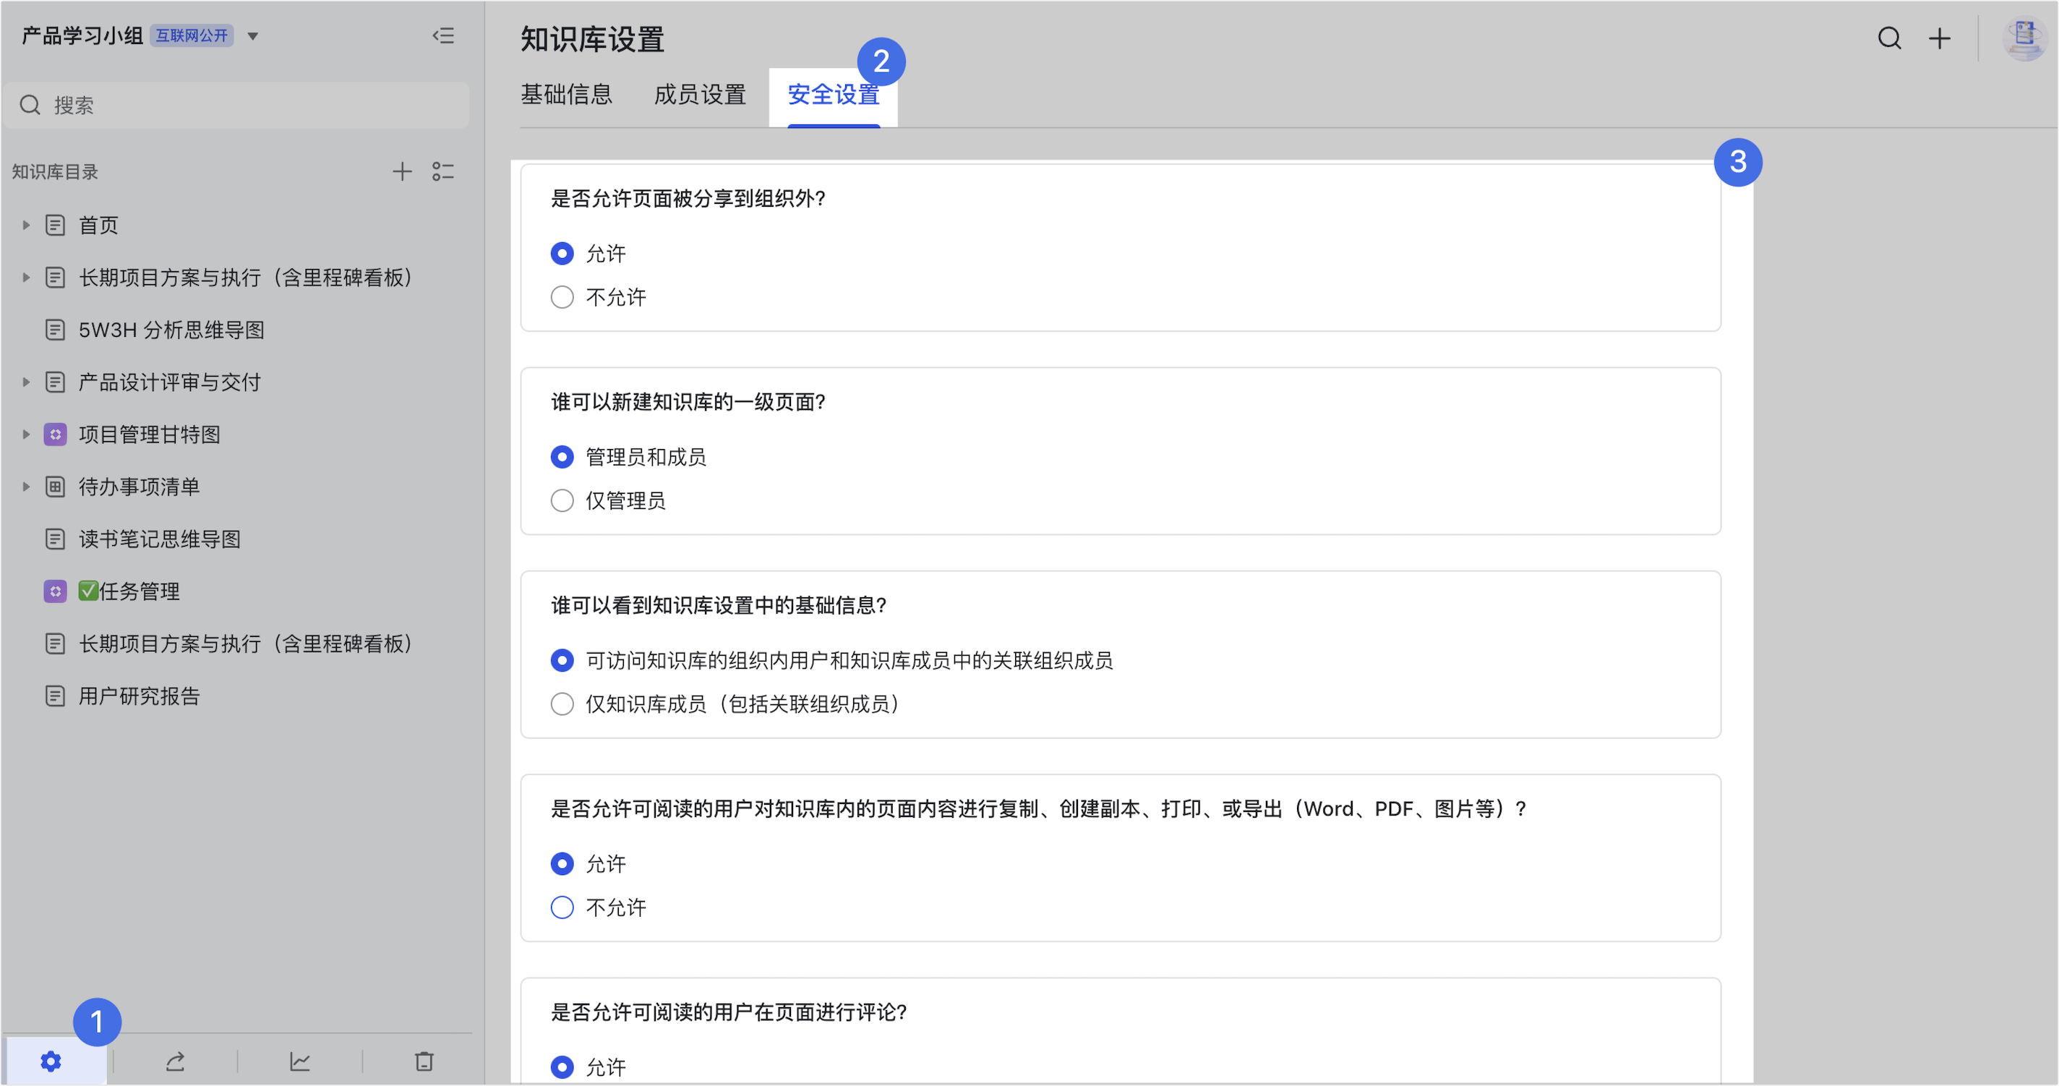2059x1086 pixels.
Task: Select 管理员和成员 for creating top-level pages
Action: click(562, 457)
